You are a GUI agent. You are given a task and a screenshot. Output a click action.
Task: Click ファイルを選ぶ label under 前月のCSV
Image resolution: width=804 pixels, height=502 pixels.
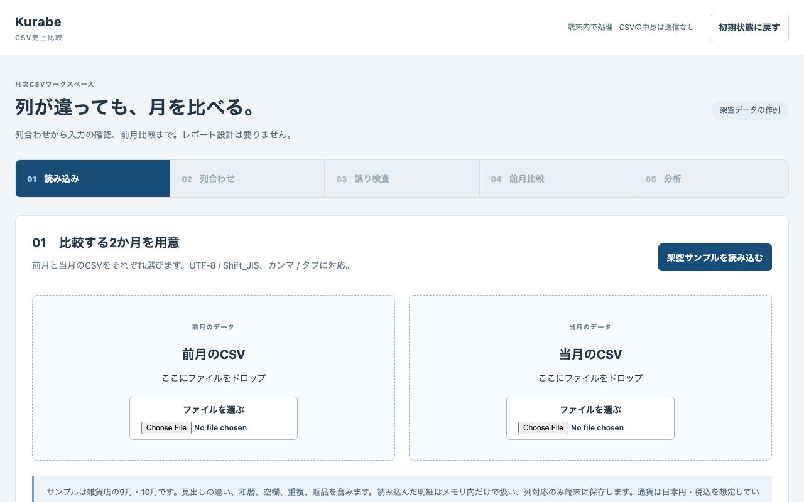point(214,410)
